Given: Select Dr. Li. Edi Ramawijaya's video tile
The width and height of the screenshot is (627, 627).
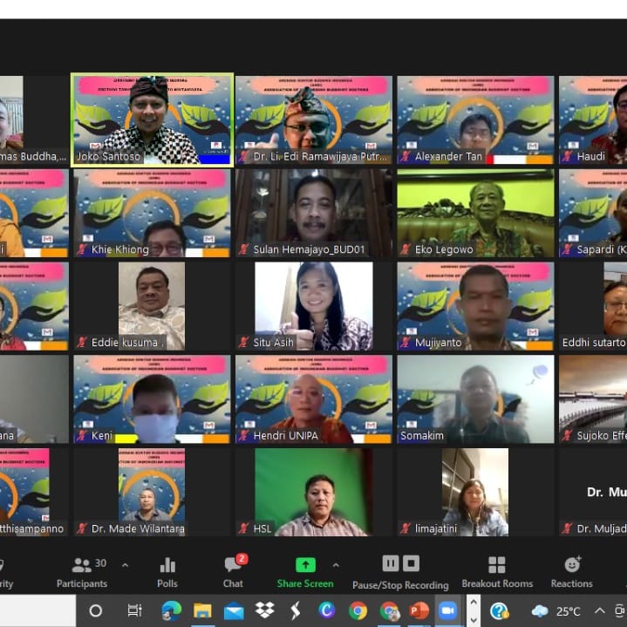Looking at the screenshot, I should coord(314,120).
